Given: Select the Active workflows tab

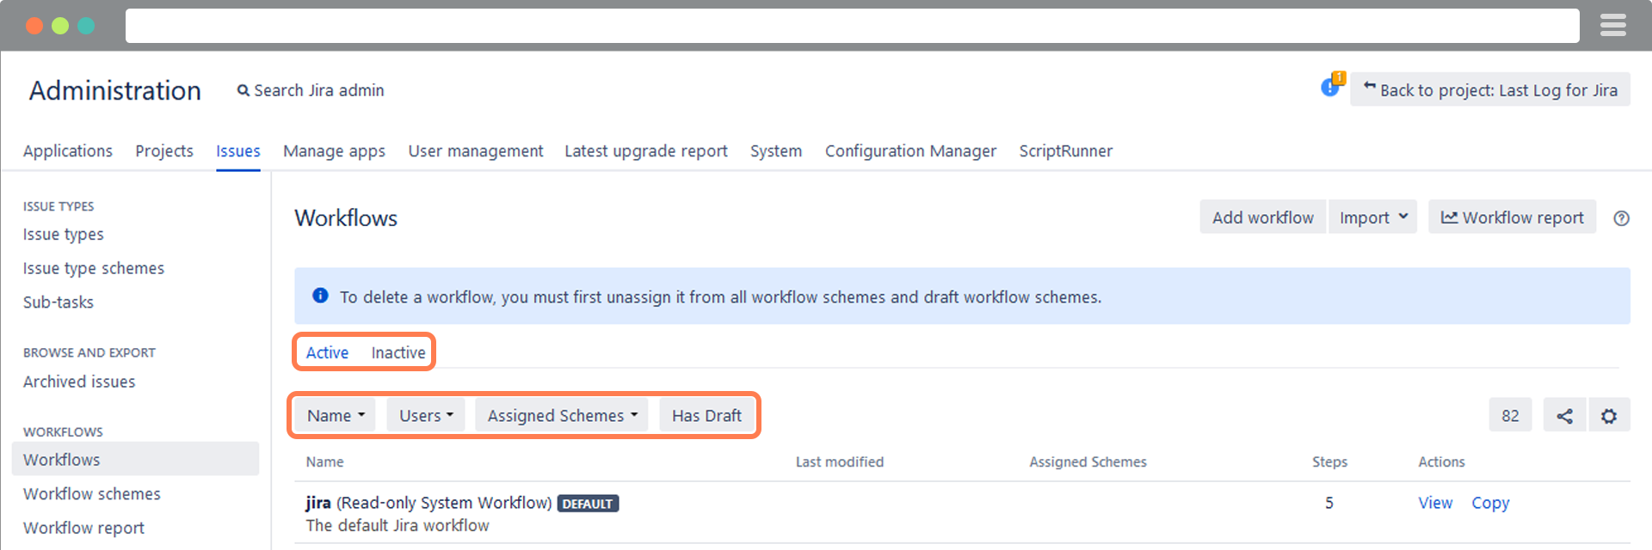Looking at the screenshot, I should point(326,352).
